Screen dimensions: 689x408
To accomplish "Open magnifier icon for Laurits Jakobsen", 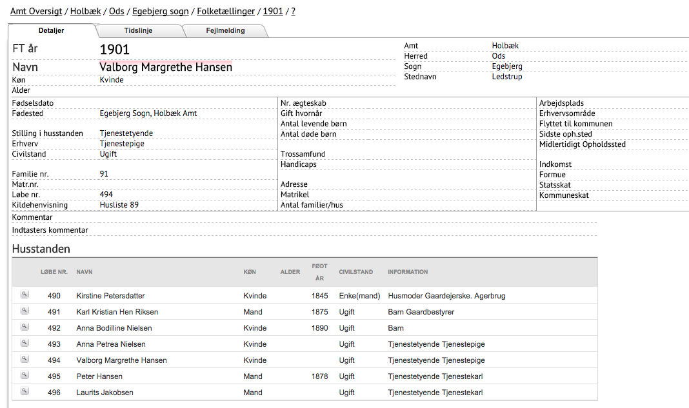I will point(25,391).
